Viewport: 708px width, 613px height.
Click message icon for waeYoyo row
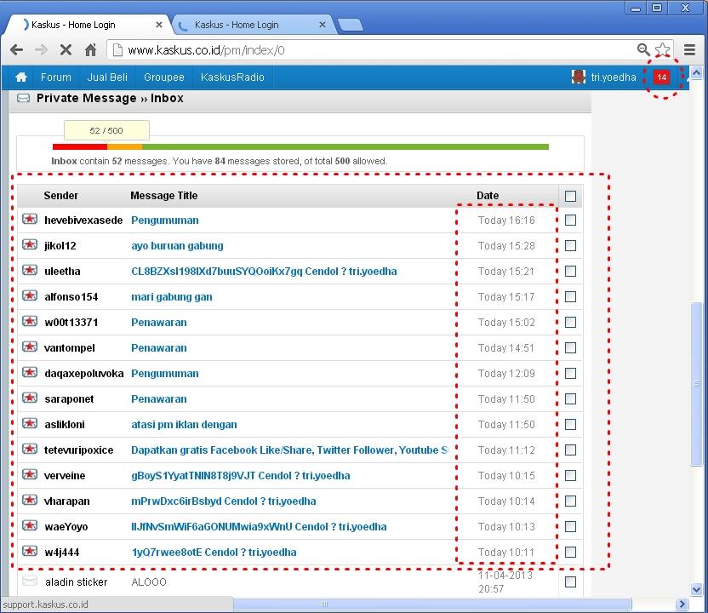30,526
